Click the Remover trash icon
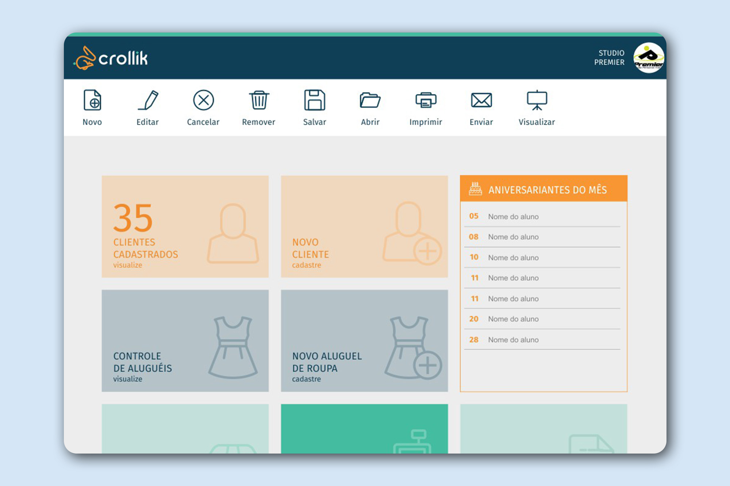Image resolution: width=730 pixels, height=486 pixels. pos(259,100)
